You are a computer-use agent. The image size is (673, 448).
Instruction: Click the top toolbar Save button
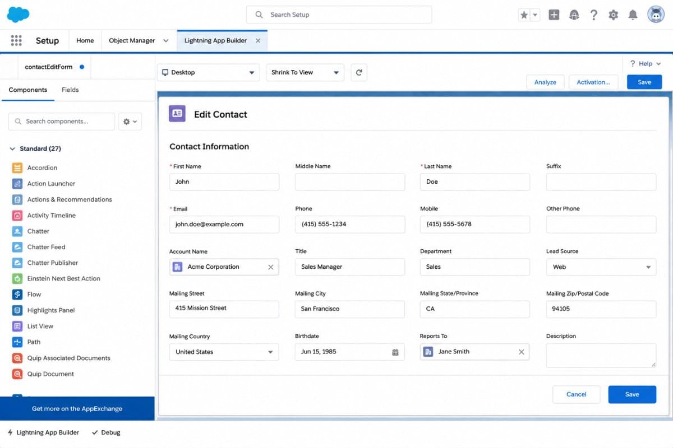(644, 82)
